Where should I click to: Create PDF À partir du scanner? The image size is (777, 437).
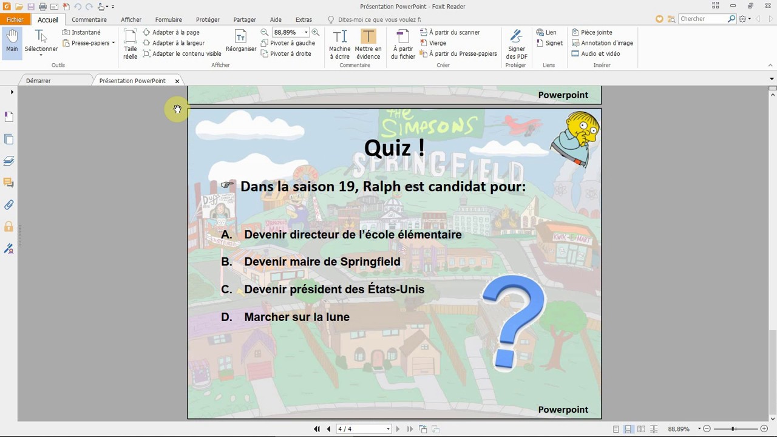point(450,32)
